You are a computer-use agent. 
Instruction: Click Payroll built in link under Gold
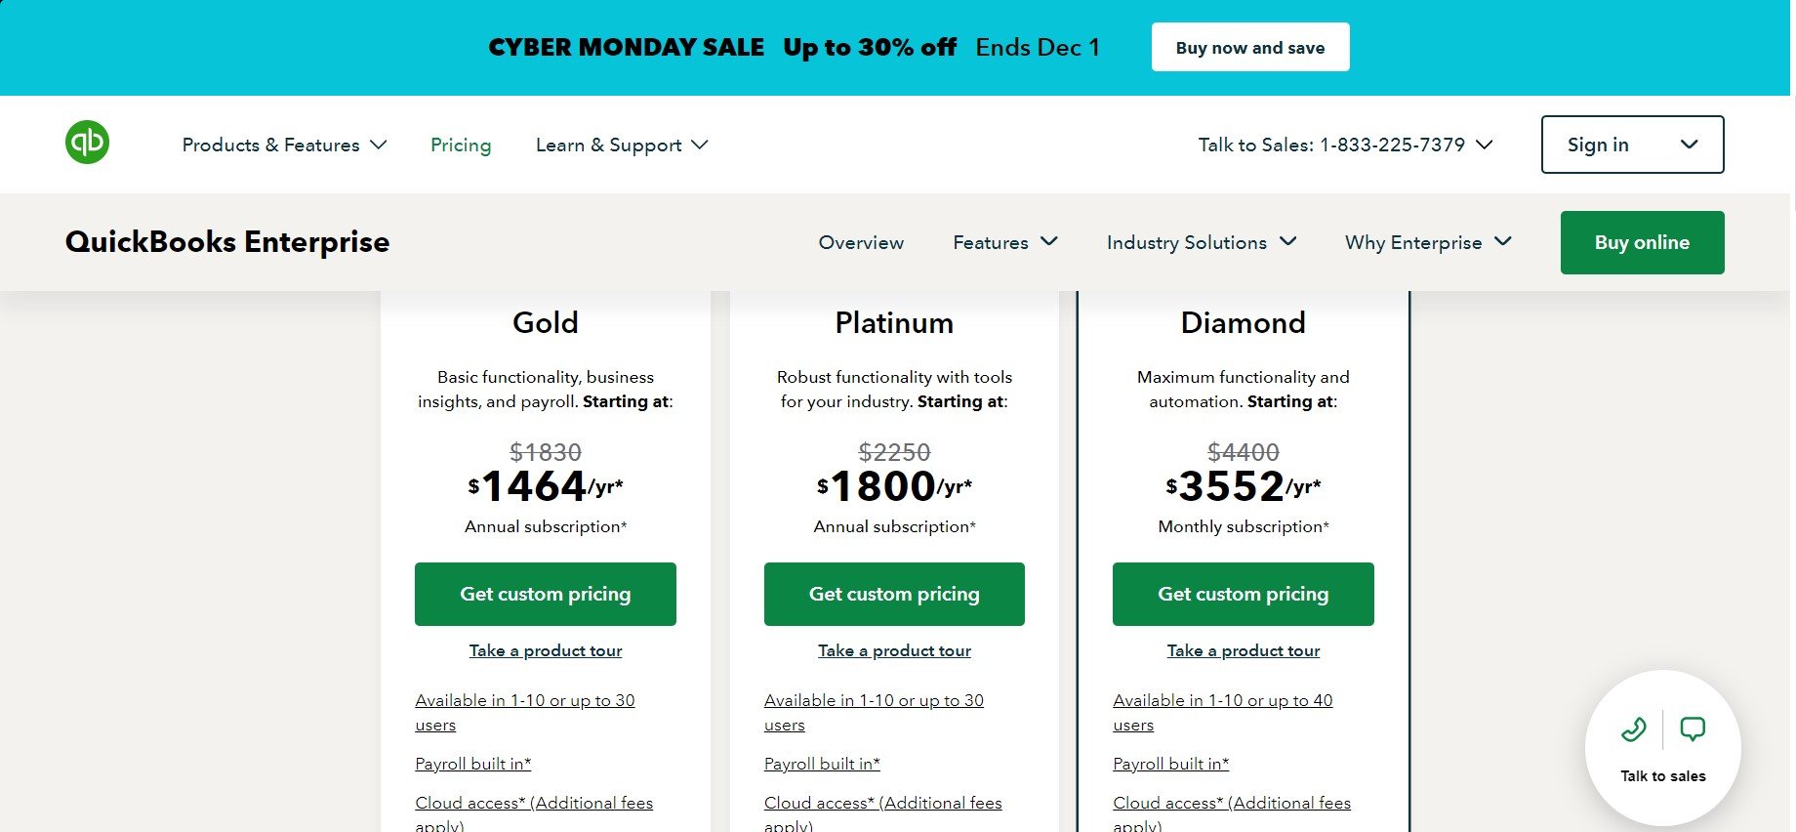click(x=473, y=764)
